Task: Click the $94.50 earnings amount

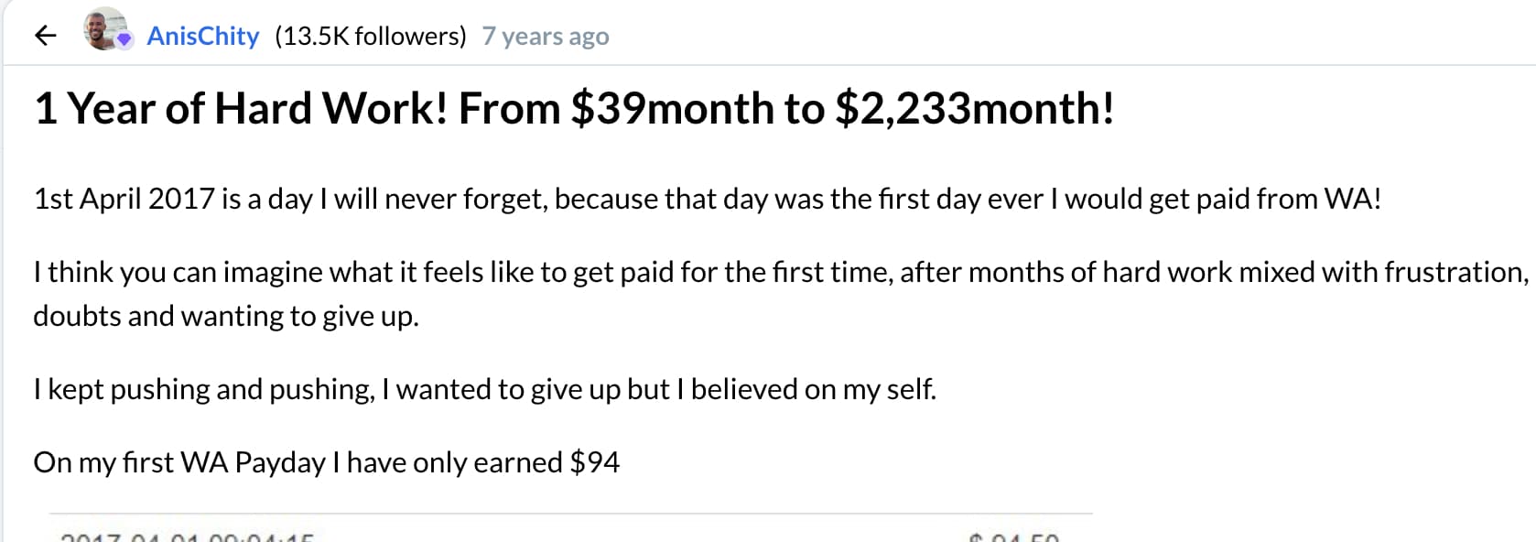Action: (1011, 537)
